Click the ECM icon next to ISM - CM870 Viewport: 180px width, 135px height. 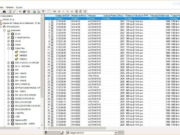pyautogui.click(x=13, y=73)
